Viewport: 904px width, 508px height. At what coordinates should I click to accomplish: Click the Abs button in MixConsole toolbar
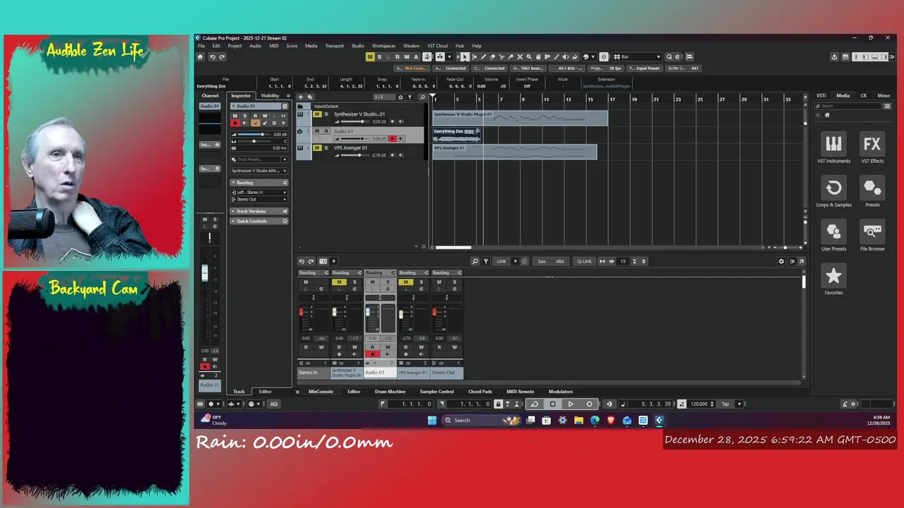point(560,261)
